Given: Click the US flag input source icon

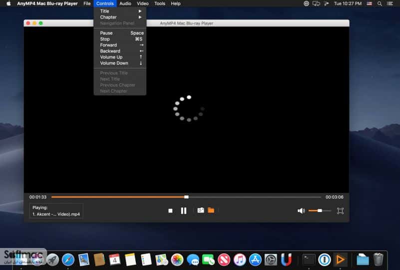Looking at the screenshot, I should tap(369, 3).
